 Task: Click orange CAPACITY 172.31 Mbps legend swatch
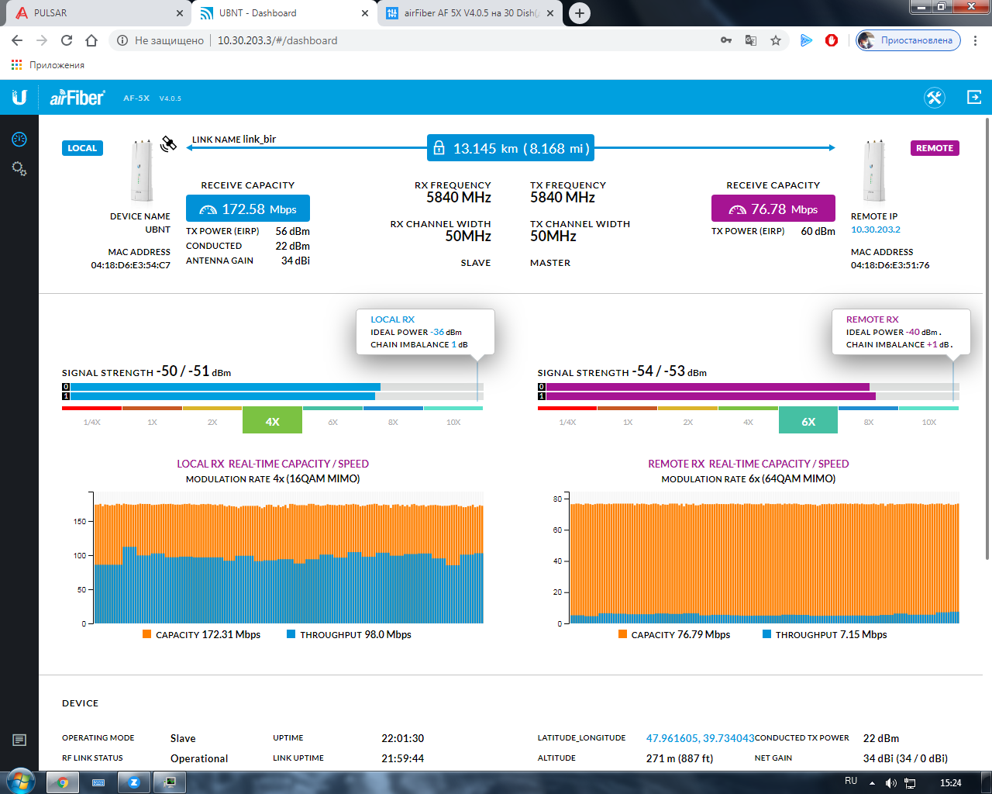coord(147,634)
